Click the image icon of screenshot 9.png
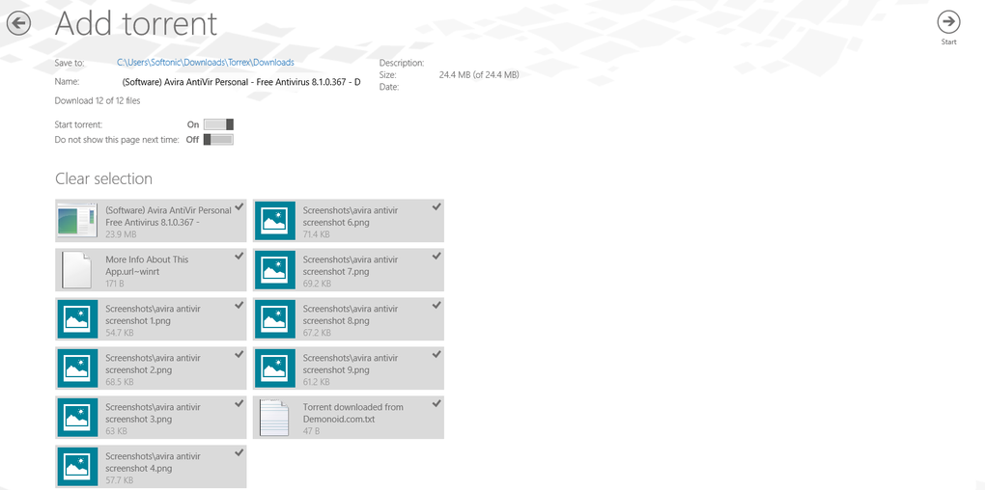The height and width of the screenshot is (490, 985). click(x=274, y=368)
